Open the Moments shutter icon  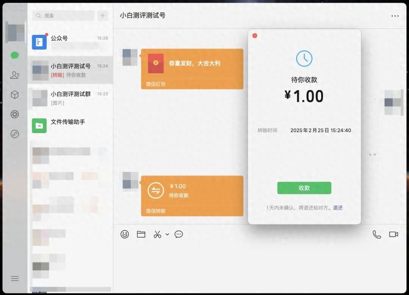pyautogui.click(x=15, y=115)
